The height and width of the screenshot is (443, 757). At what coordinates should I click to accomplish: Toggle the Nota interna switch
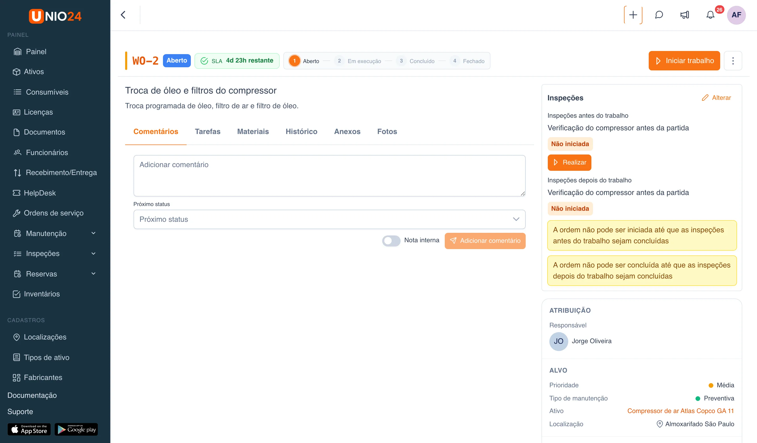tap(391, 241)
